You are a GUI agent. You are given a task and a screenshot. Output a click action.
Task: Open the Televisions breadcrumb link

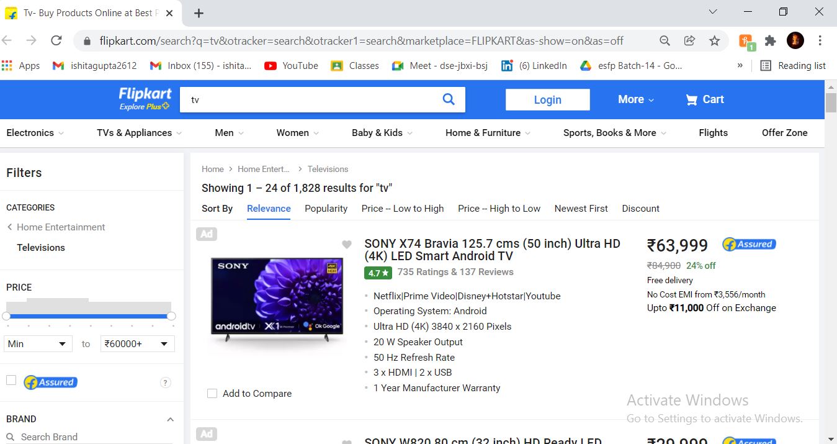point(328,169)
